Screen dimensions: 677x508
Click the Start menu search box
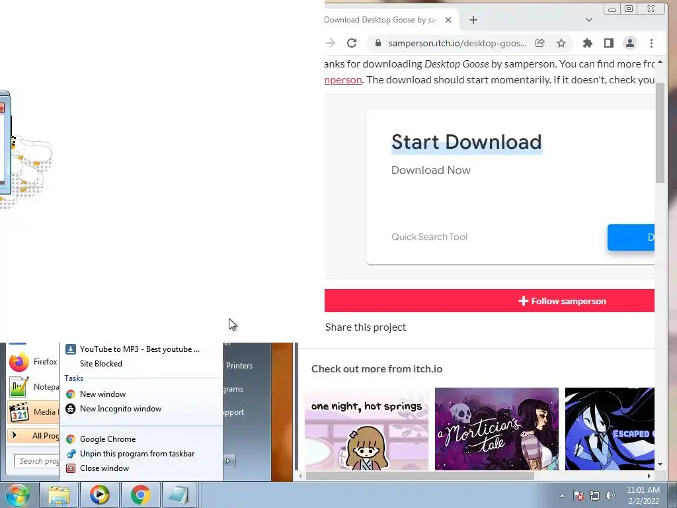click(x=36, y=461)
